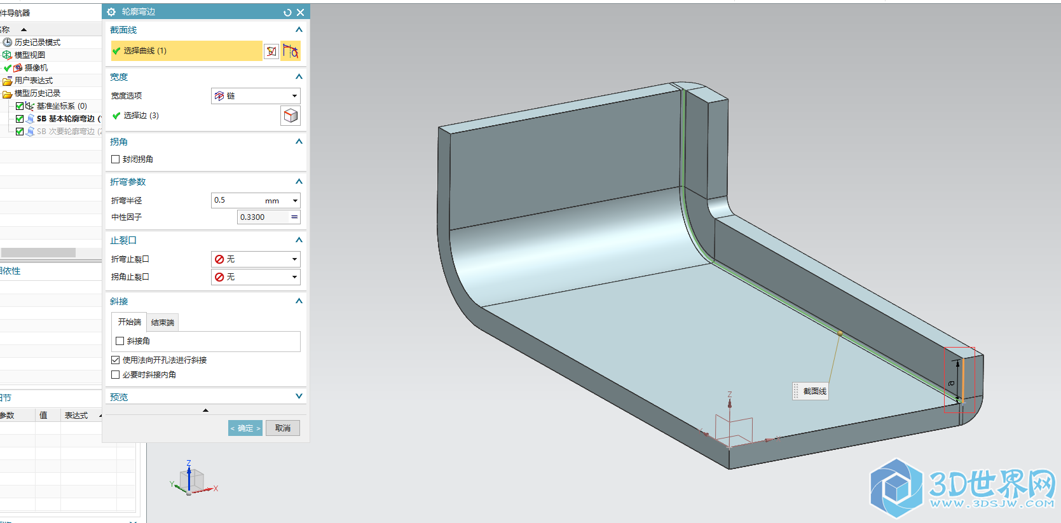Select 历史记录模式 in the navigator
This screenshot has width=1061, height=523.
[38, 43]
